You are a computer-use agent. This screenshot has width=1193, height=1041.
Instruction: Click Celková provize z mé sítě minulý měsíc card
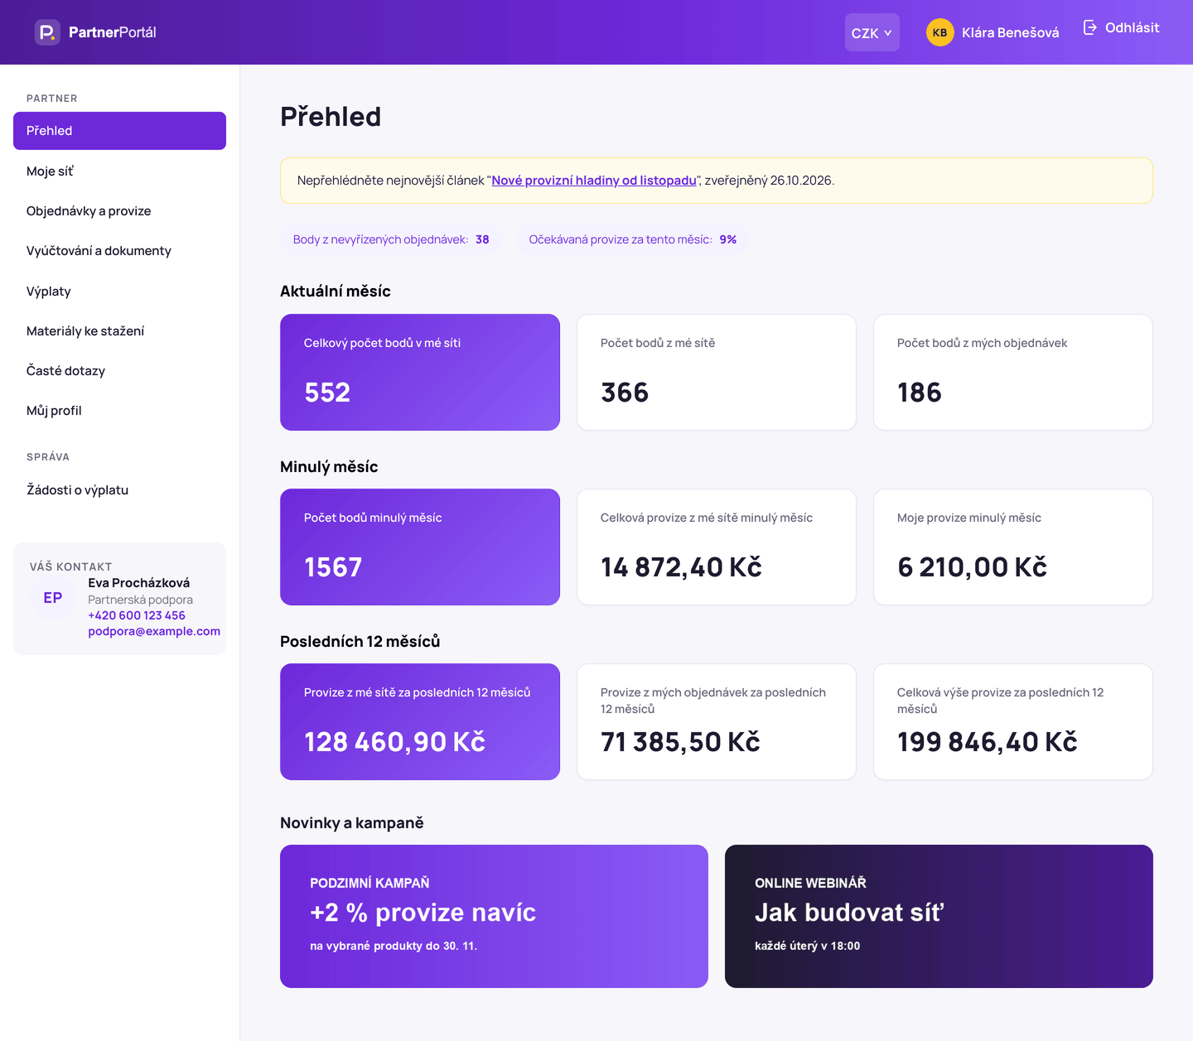(717, 547)
